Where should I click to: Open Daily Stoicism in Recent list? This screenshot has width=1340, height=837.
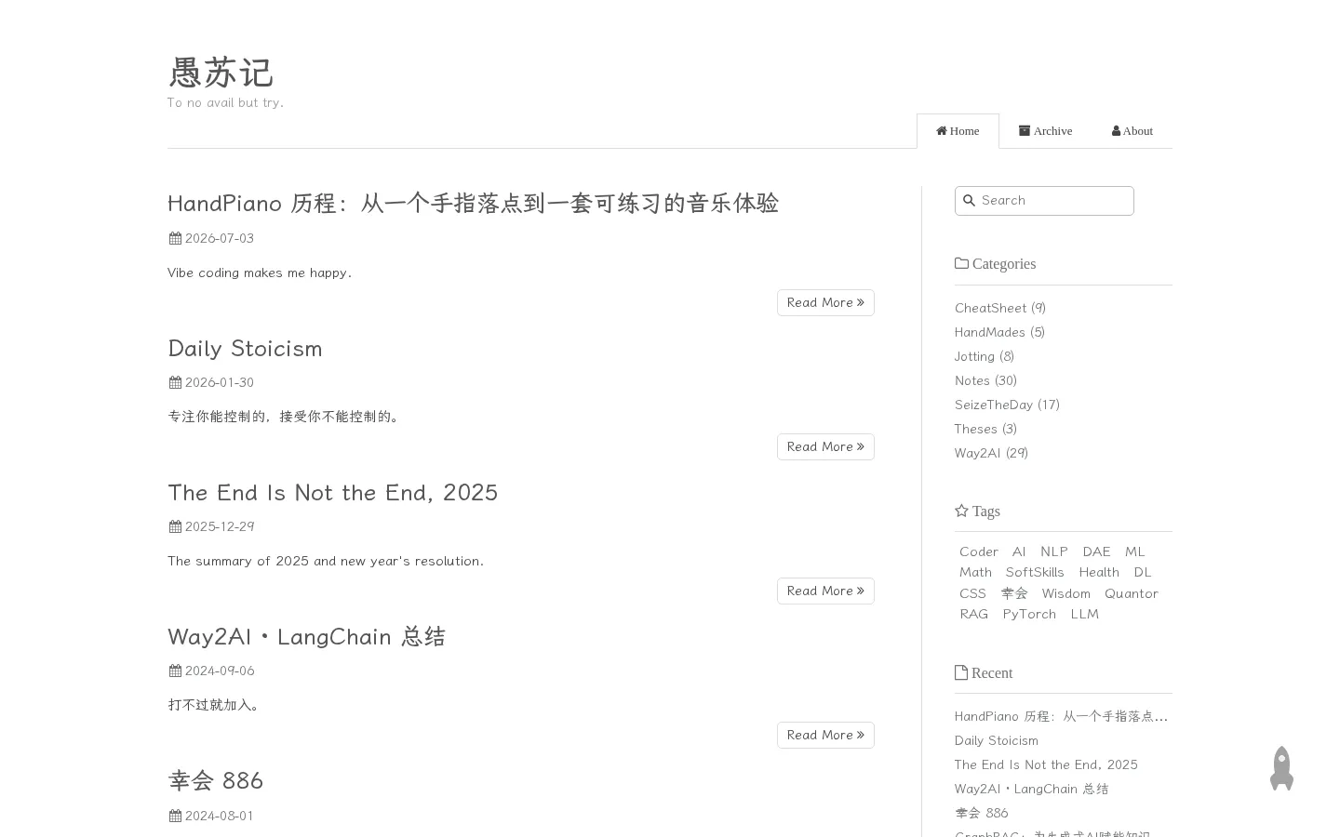(996, 740)
